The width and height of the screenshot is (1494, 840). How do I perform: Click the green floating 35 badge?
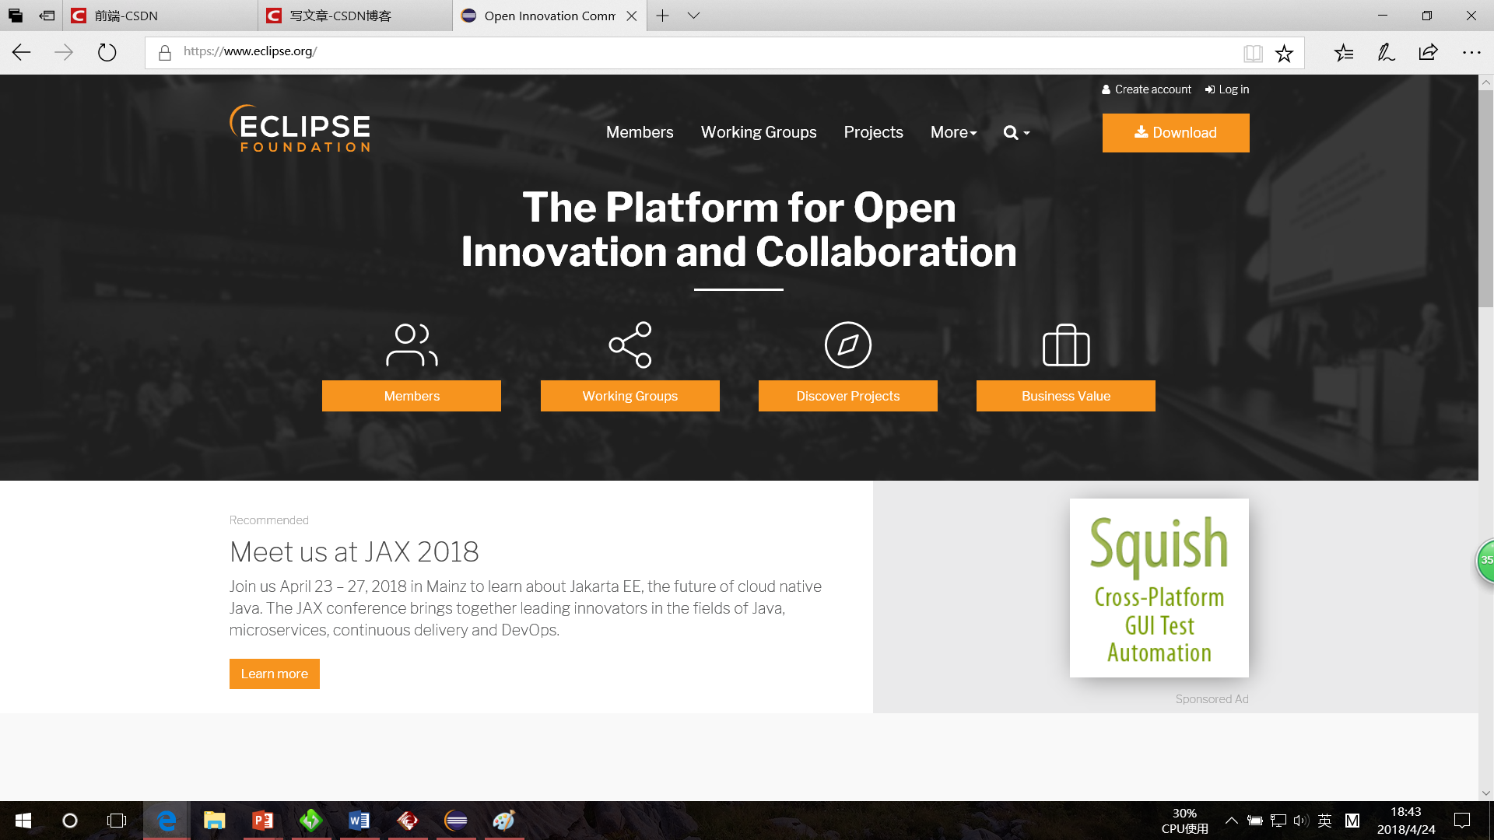coord(1485,560)
